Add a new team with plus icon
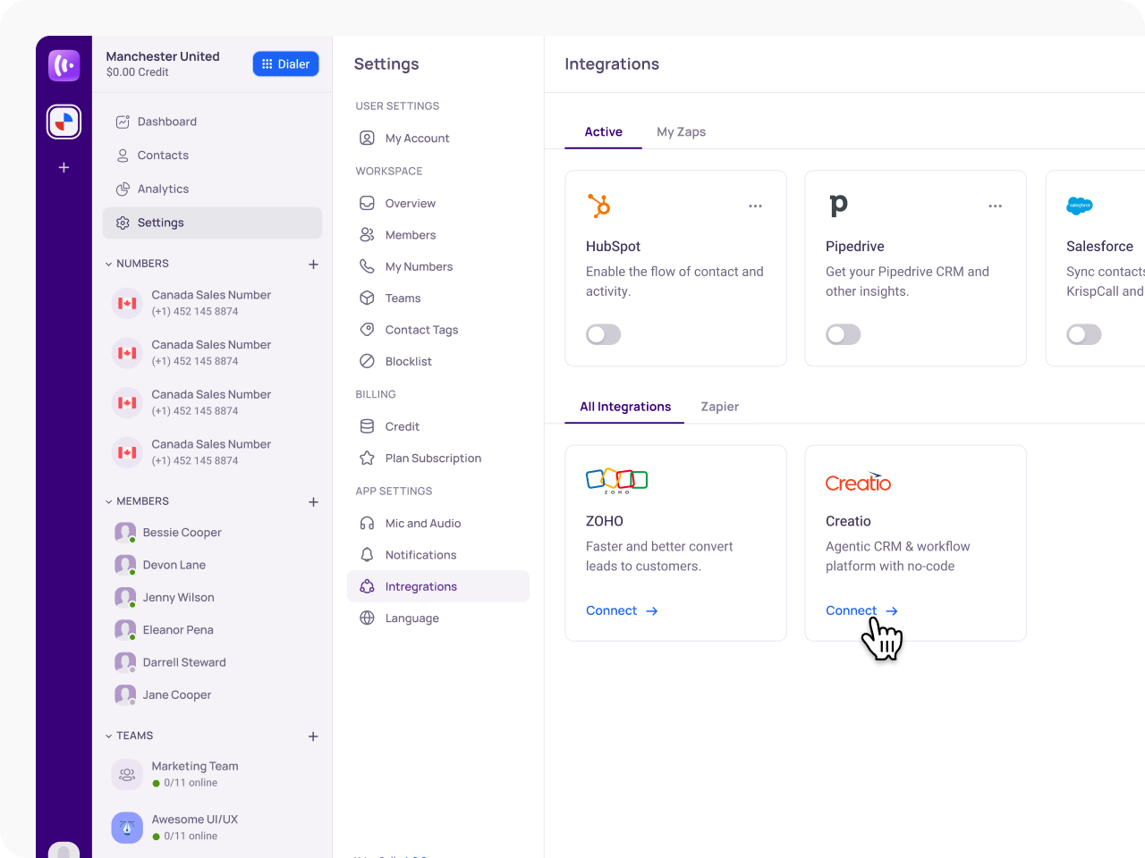Screen dimensions: 1145x858 [x=313, y=736]
